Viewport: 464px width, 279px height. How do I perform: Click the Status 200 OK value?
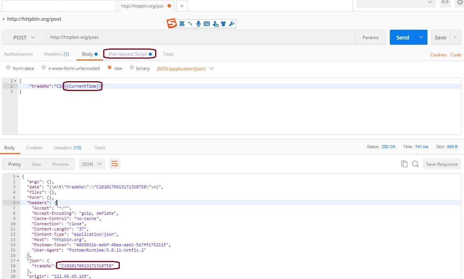[x=388, y=147]
